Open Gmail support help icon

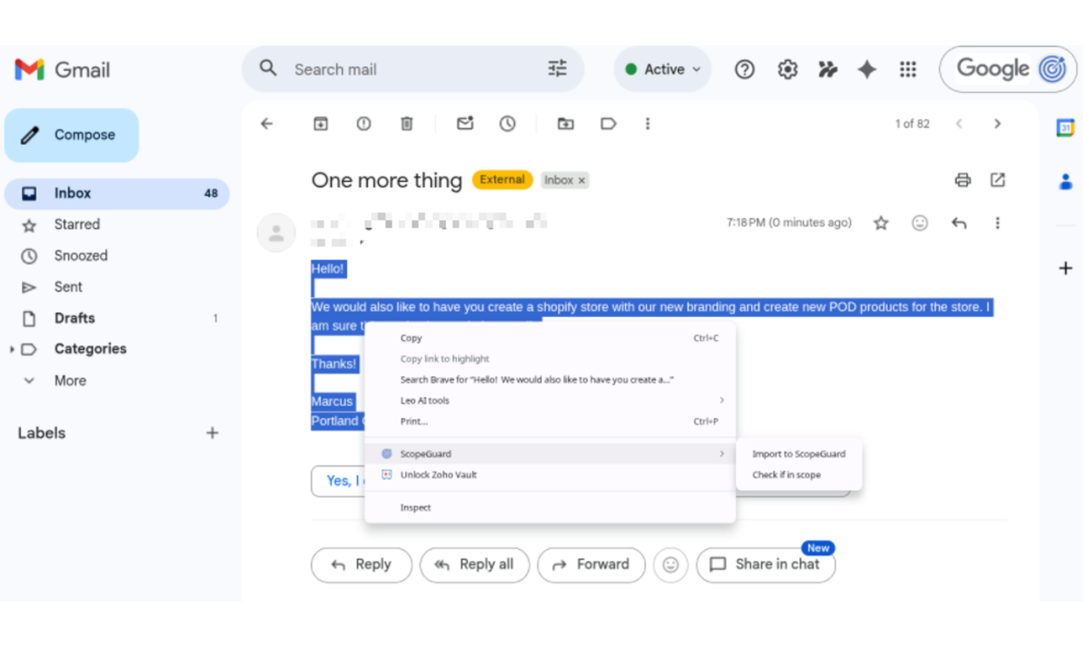(x=744, y=69)
